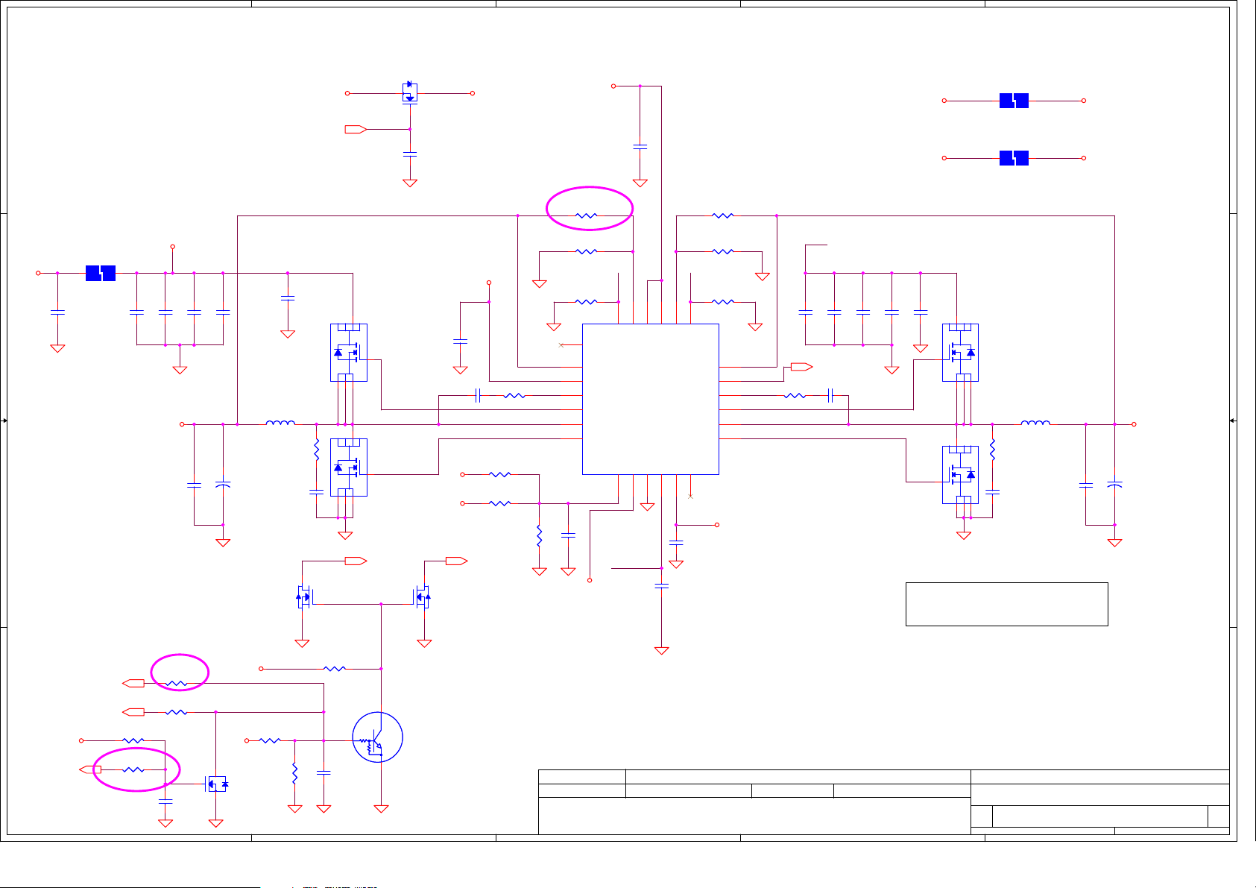
Task: Click the off-page connector right of the IC
Action: point(802,367)
